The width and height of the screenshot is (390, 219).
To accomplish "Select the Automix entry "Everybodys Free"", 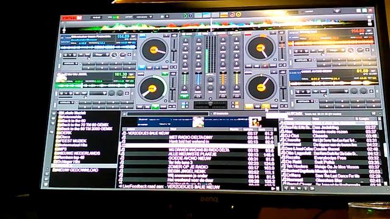I will pos(330,158).
